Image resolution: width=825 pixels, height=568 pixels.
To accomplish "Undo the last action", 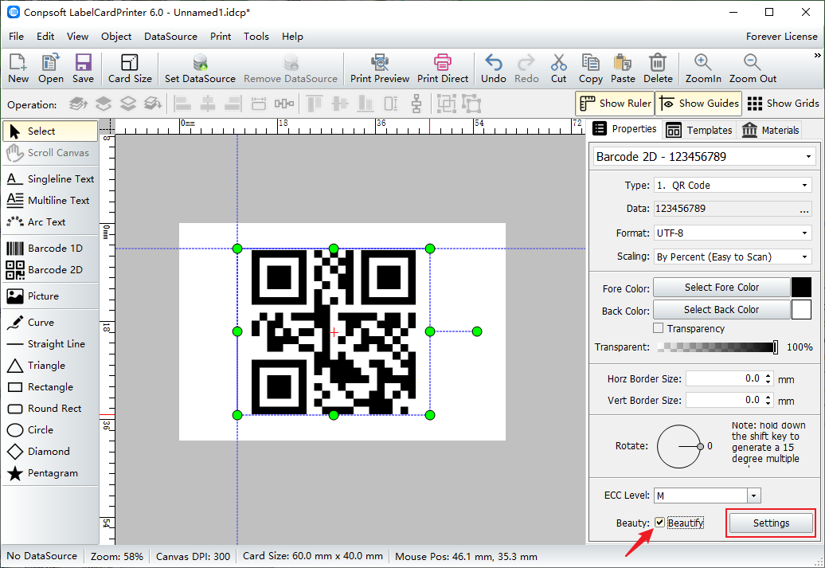I will pyautogui.click(x=494, y=69).
